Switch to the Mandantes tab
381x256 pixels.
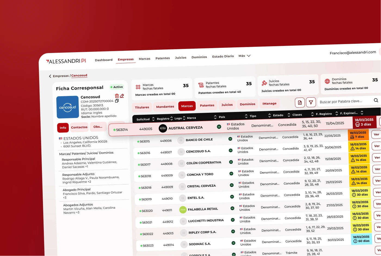pyautogui.click(x=165, y=107)
